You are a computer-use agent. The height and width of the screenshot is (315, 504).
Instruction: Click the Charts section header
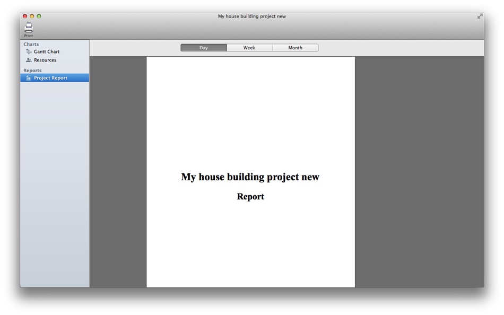coord(31,44)
